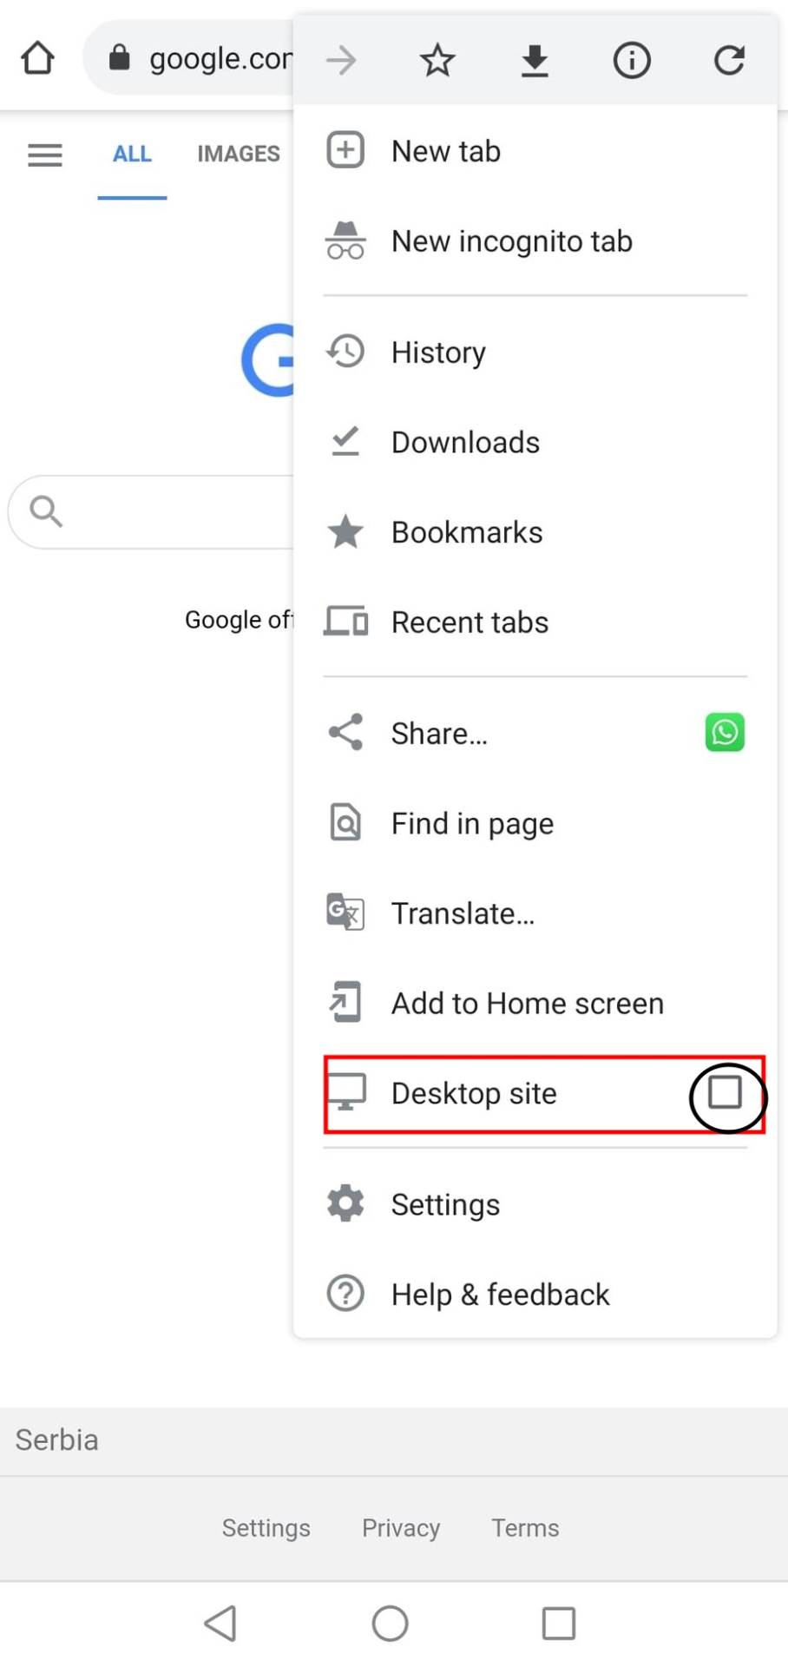Choose Find in page option

pyautogui.click(x=472, y=823)
